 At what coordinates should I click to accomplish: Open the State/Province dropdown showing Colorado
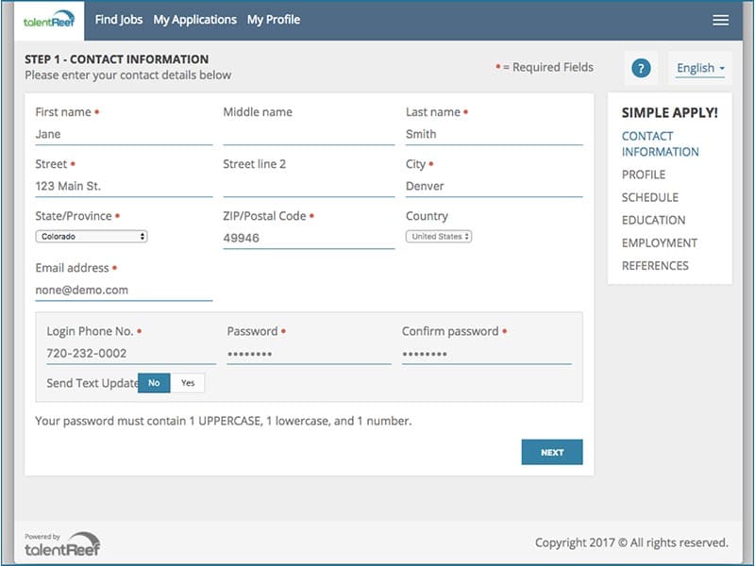pyautogui.click(x=92, y=237)
